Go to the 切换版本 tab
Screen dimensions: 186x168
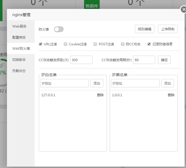[x=21, y=60]
